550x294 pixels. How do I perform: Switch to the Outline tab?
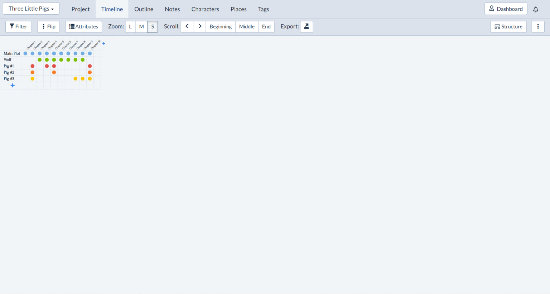pyautogui.click(x=144, y=9)
